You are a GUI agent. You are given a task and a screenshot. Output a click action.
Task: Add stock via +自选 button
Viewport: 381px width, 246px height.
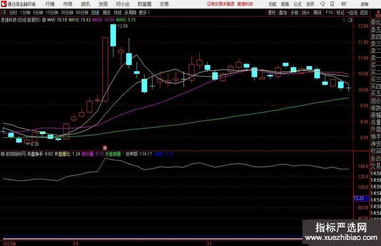pos(352,13)
